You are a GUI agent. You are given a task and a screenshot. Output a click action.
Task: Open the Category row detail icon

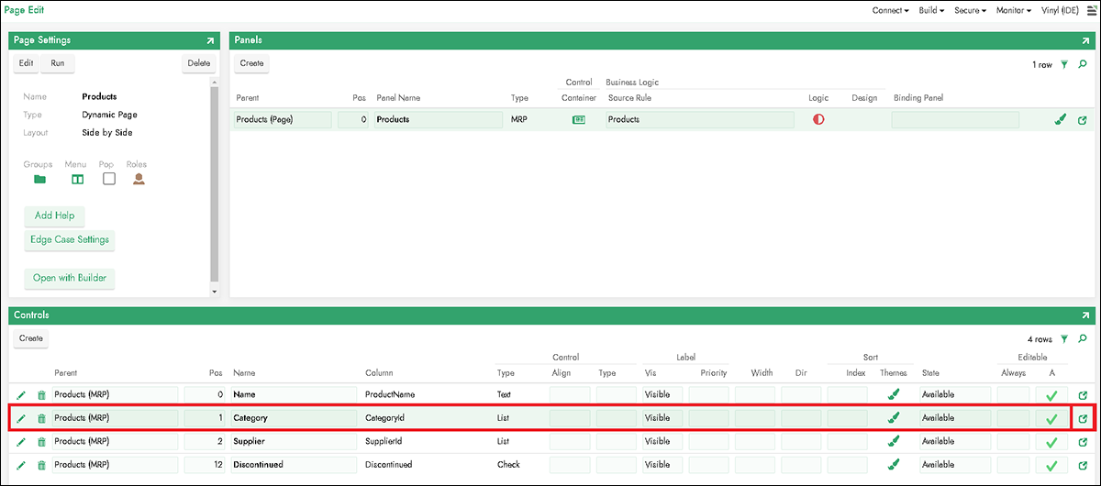[1083, 418]
